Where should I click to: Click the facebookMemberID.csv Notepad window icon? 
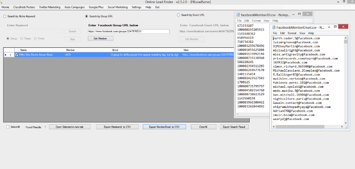(238, 15)
